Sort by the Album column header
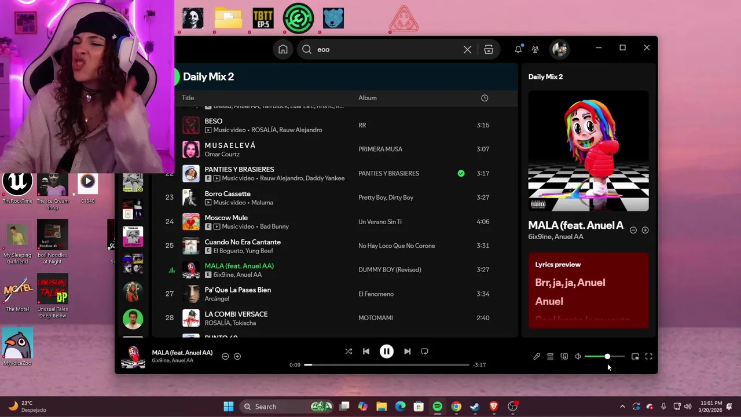 click(368, 98)
